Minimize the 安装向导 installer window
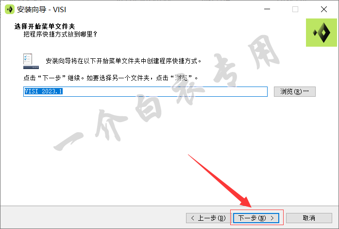339x229 pixels. point(267,9)
